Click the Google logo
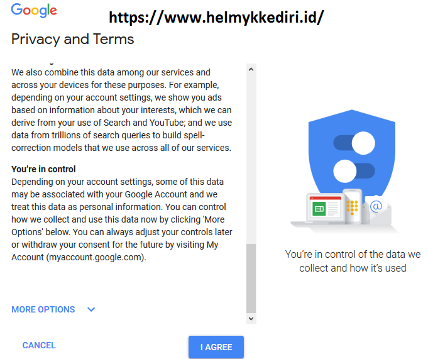Viewport: 428px width, 359px height. (34, 11)
